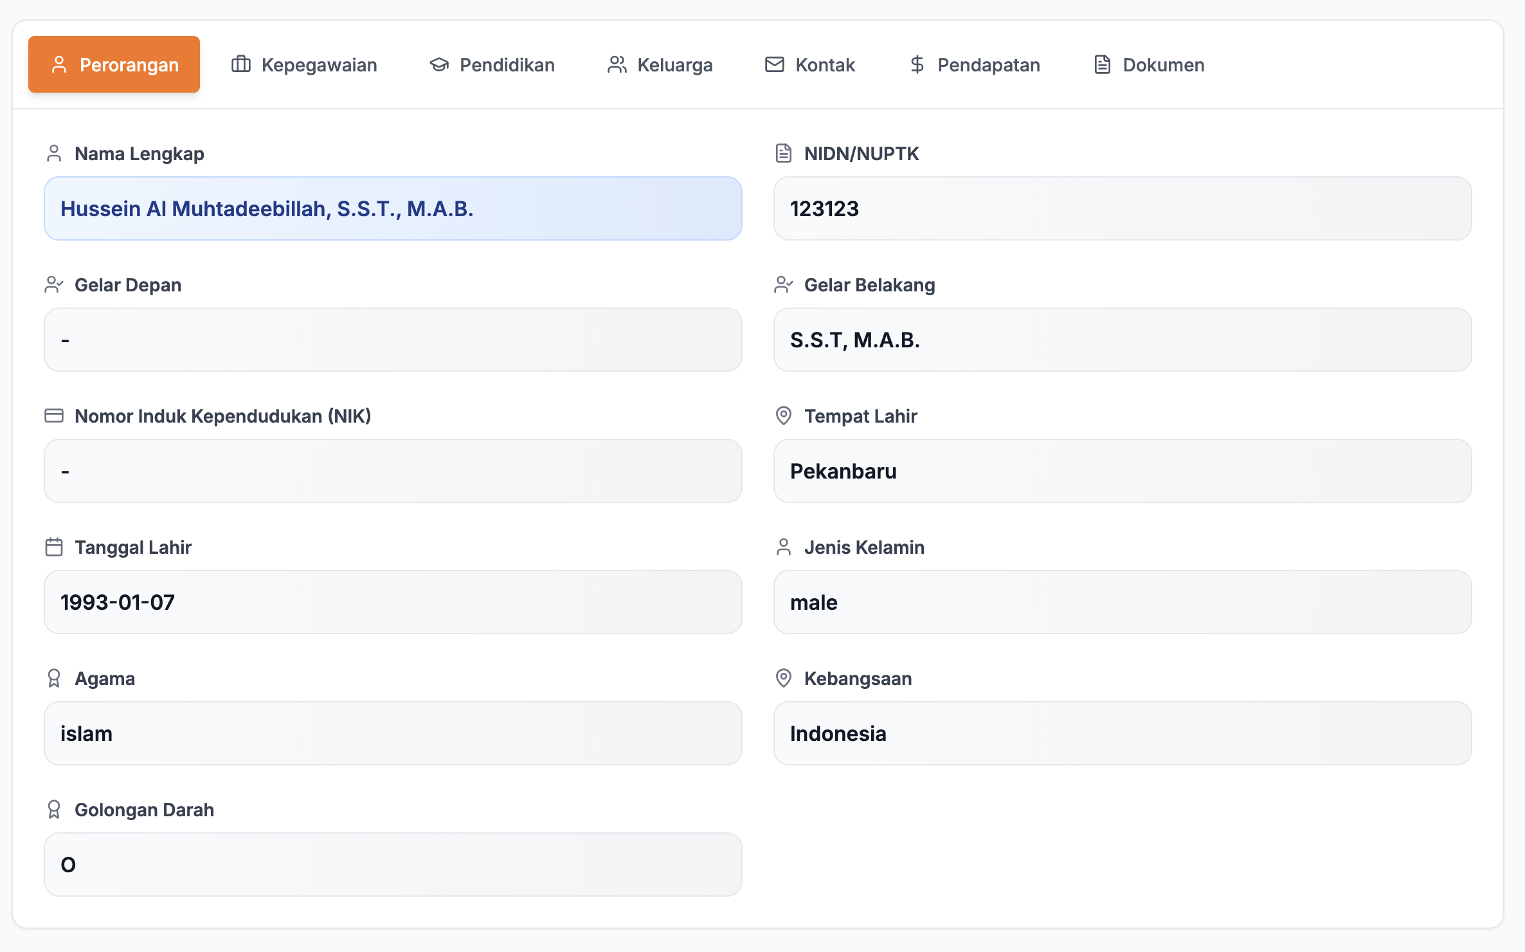Click the Tanggal Lahir field 1993-01-07
This screenshot has height=952, width=1525.
(393, 602)
